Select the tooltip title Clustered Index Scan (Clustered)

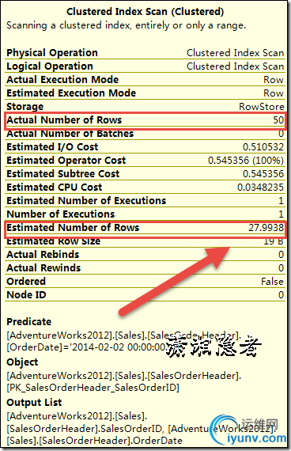coord(145,12)
